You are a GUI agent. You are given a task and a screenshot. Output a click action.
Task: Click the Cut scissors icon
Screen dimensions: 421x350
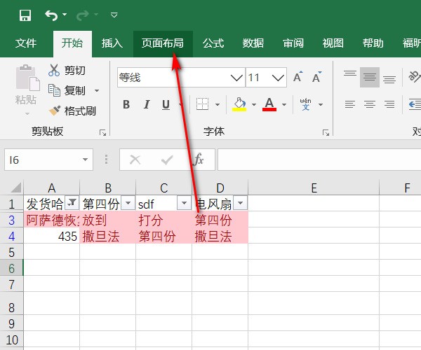point(55,71)
